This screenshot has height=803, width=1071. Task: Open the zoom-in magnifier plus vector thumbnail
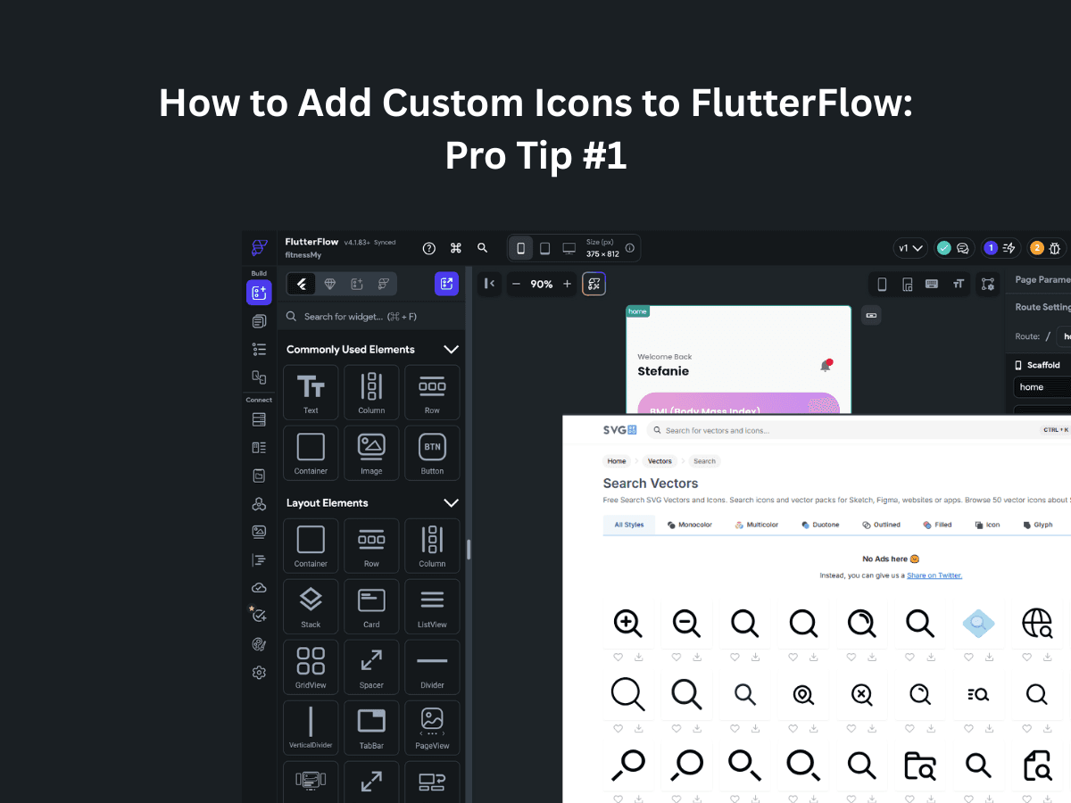628,623
